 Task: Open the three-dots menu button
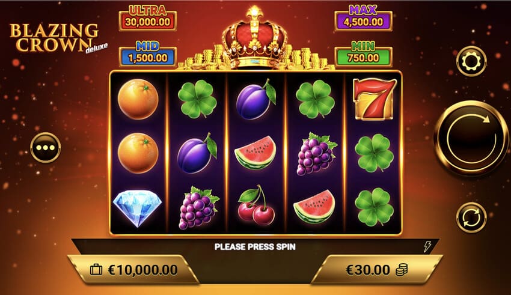(x=46, y=148)
